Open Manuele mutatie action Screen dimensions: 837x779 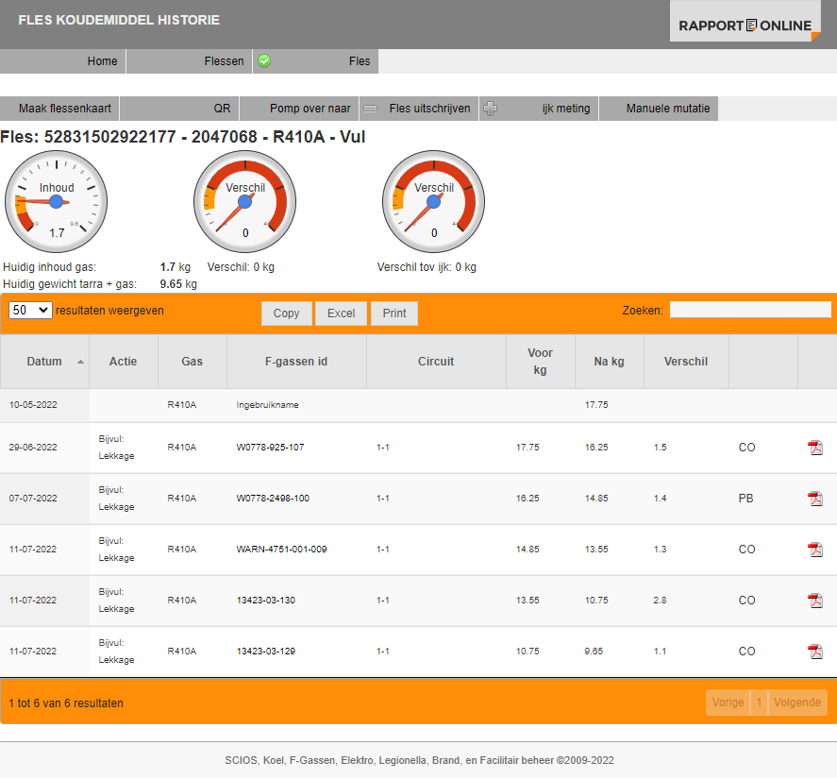click(667, 109)
